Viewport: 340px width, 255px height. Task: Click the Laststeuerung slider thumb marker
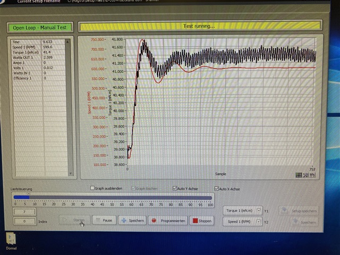pyautogui.click(x=29, y=193)
